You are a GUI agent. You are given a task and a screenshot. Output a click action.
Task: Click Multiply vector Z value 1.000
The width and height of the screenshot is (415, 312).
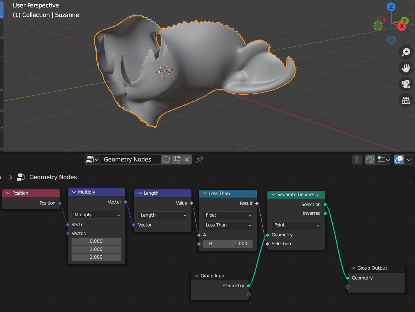pos(96,257)
